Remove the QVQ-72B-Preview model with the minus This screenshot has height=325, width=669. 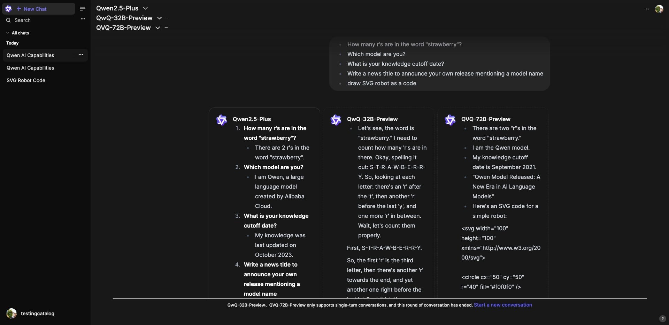pos(166,27)
